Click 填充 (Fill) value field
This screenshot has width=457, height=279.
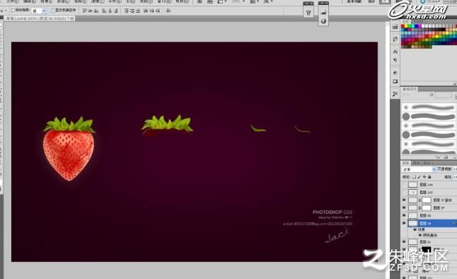[455, 177]
